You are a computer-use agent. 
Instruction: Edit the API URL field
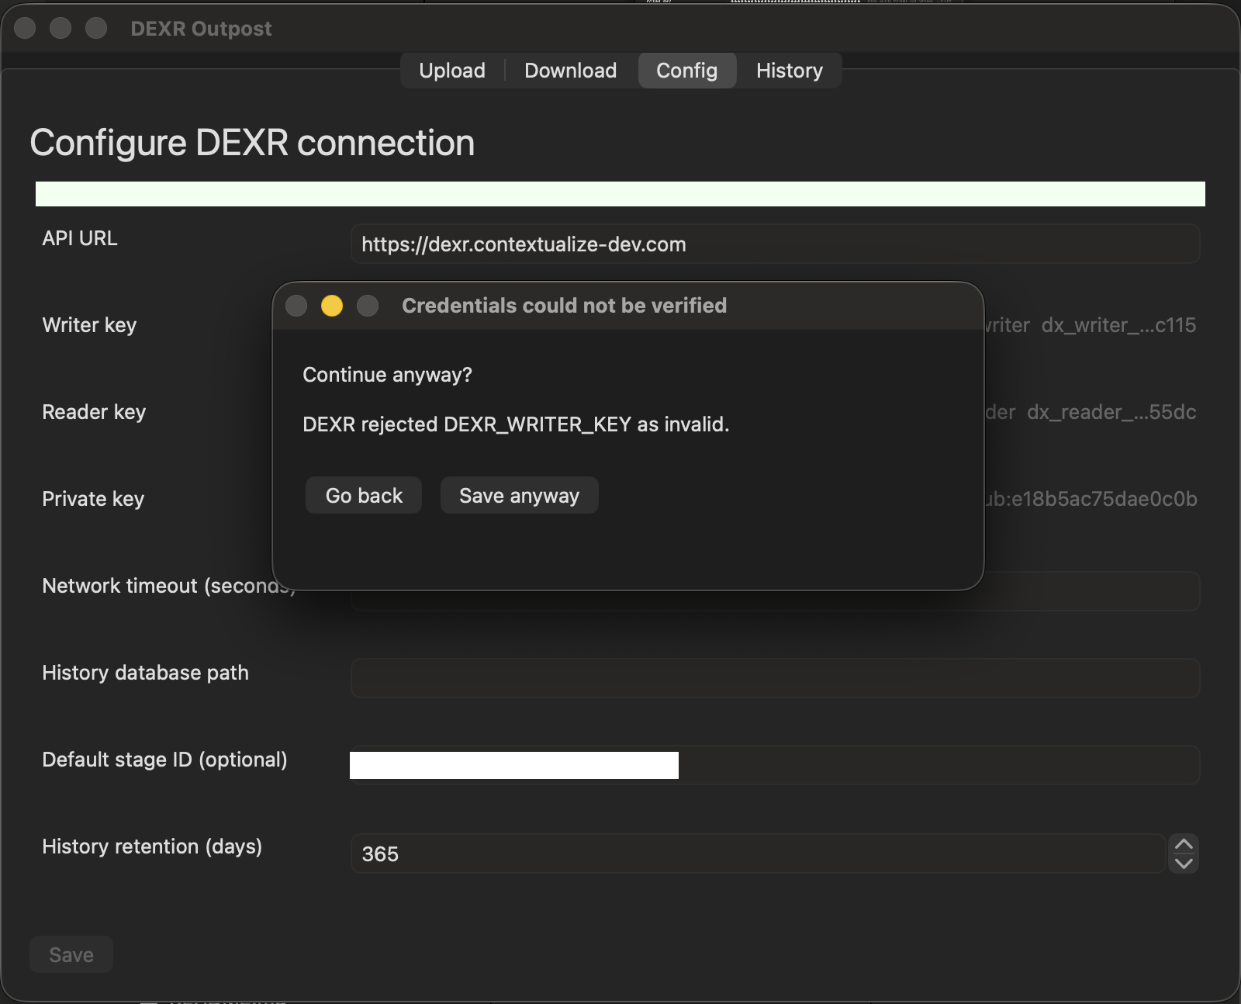776,244
